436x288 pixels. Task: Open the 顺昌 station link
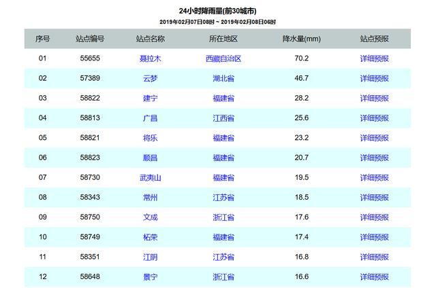click(x=150, y=158)
